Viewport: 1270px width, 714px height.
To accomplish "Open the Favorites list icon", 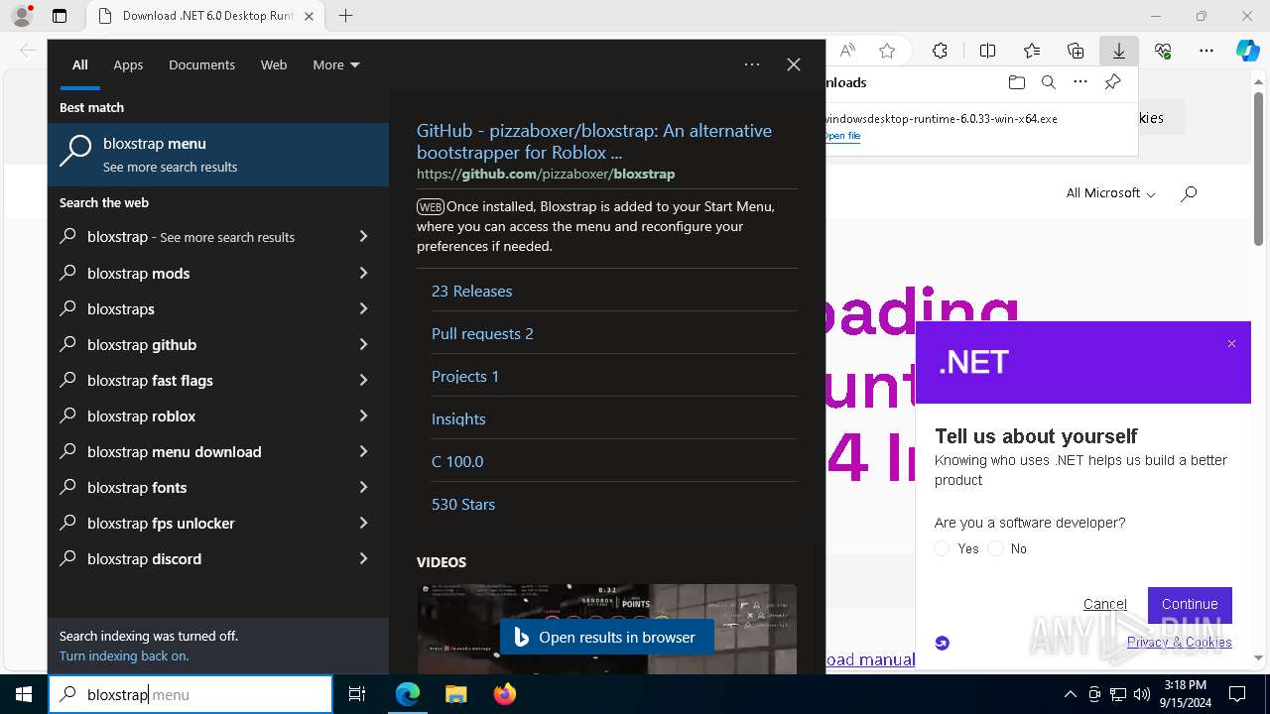I will click(x=1032, y=51).
